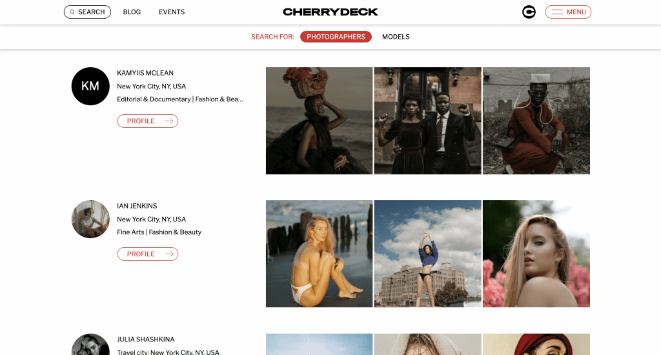Open the Julia Shashkina name link
This screenshot has width=661, height=355.
(145, 339)
